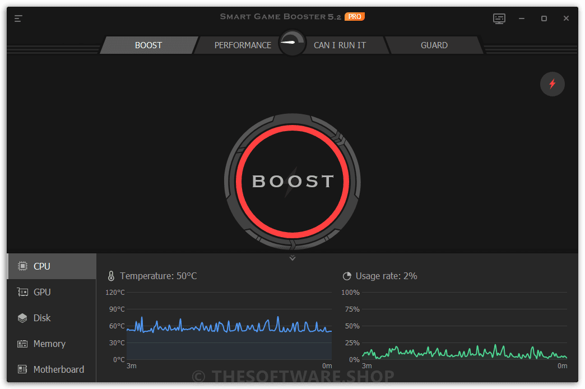Click the usage rate pie icon
This screenshot has height=389, width=585.
click(x=347, y=276)
